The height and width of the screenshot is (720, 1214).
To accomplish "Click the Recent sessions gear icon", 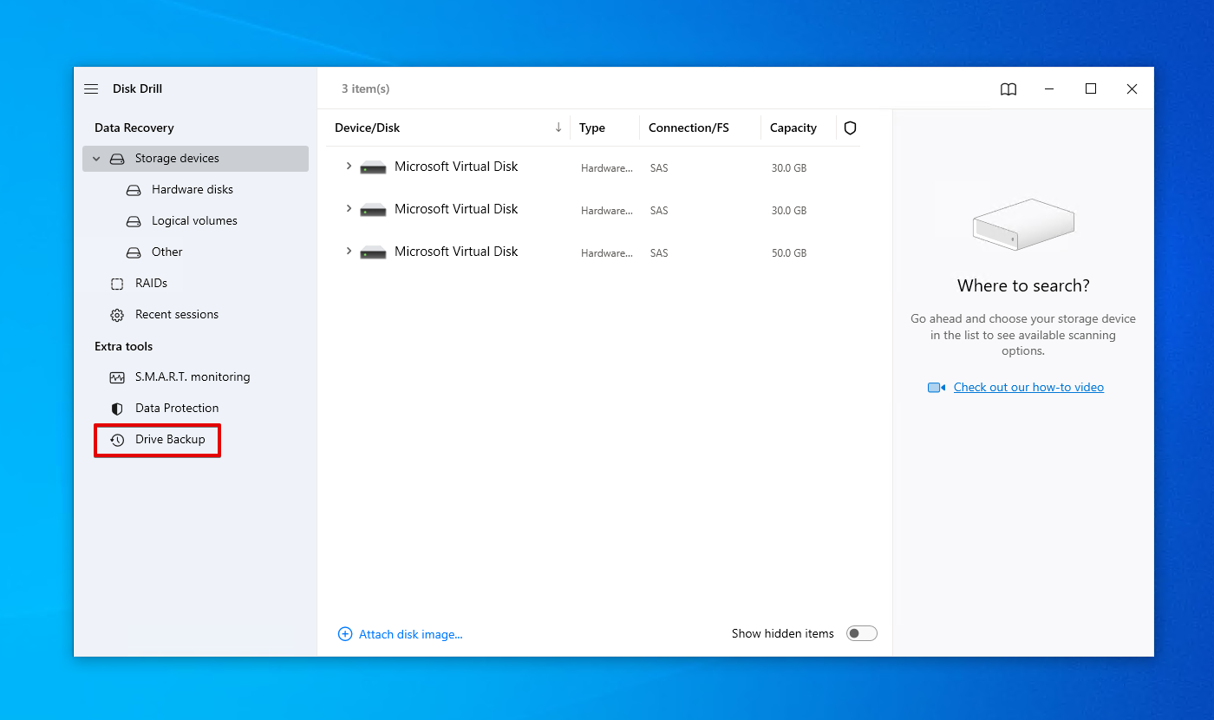I will coord(117,315).
